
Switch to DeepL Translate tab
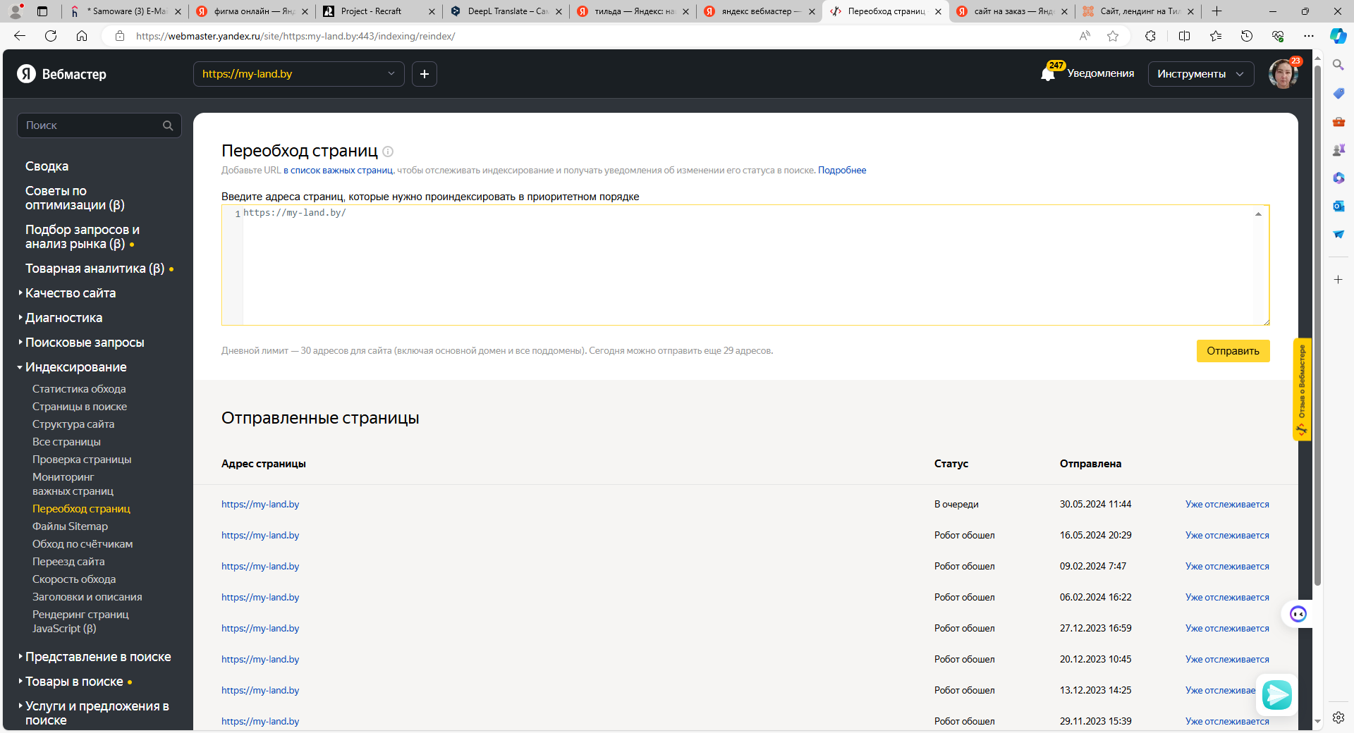pos(506,11)
